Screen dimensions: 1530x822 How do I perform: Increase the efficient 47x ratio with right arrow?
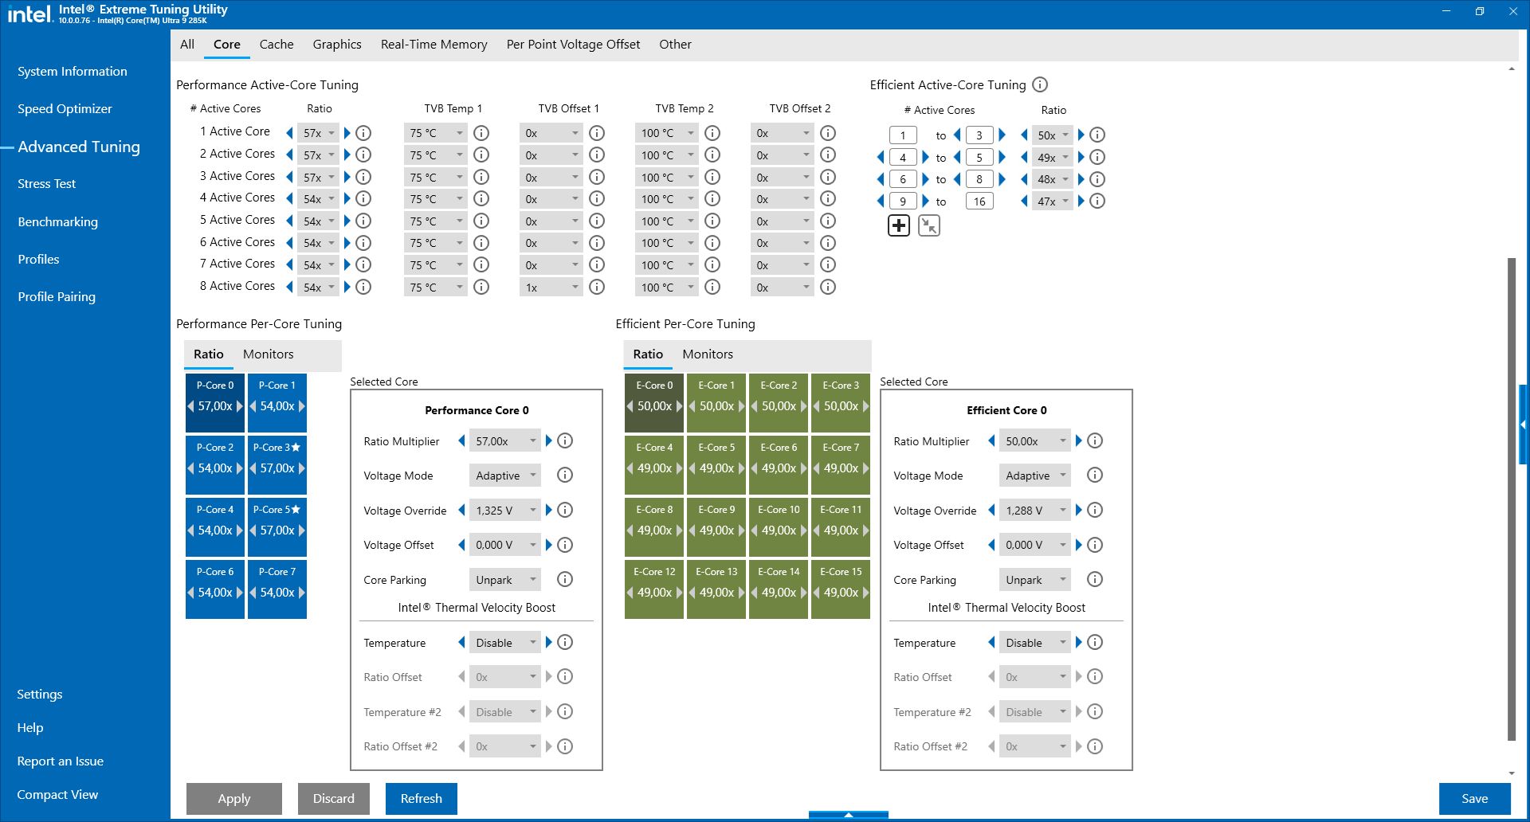pos(1081,202)
